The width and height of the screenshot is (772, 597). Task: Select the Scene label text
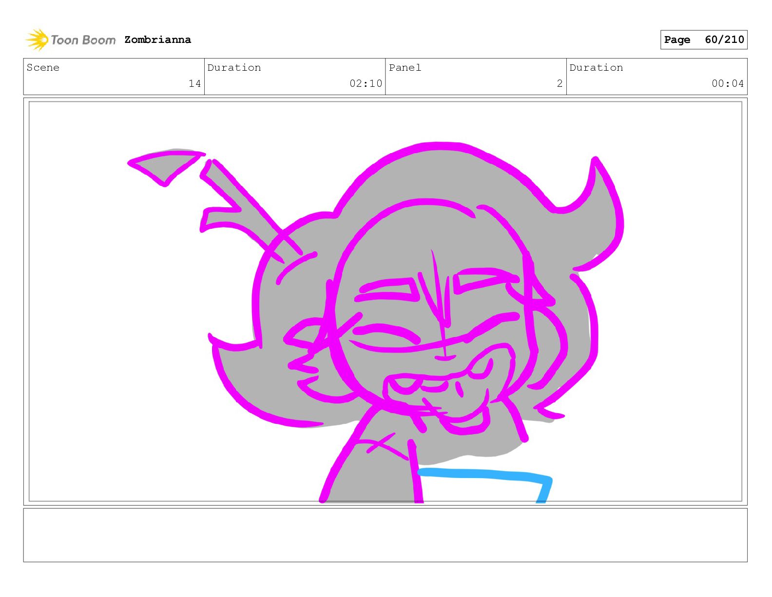pyautogui.click(x=43, y=67)
